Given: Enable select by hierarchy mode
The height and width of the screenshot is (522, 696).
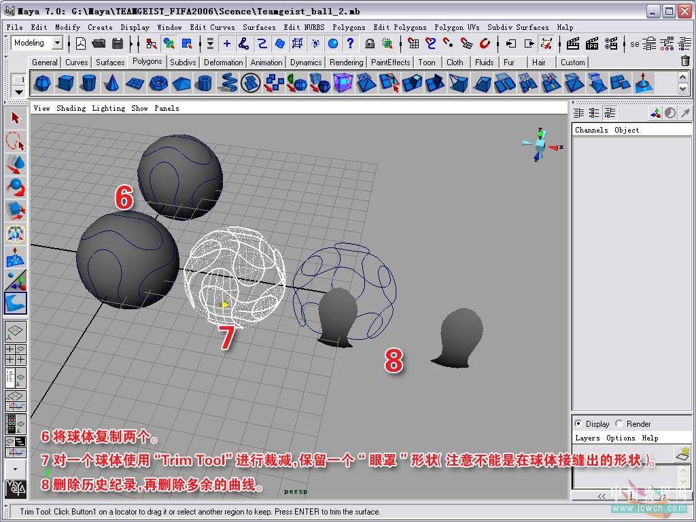Looking at the screenshot, I should tap(152, 43).
